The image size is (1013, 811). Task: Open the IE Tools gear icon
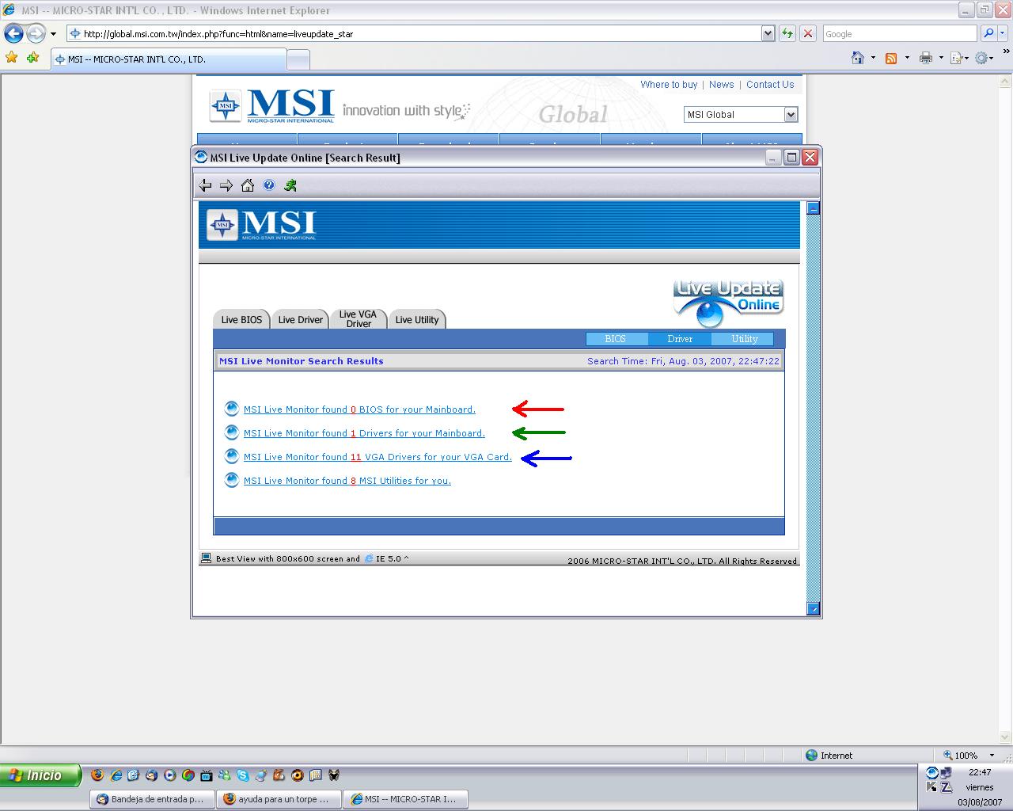tap(981, 58)
